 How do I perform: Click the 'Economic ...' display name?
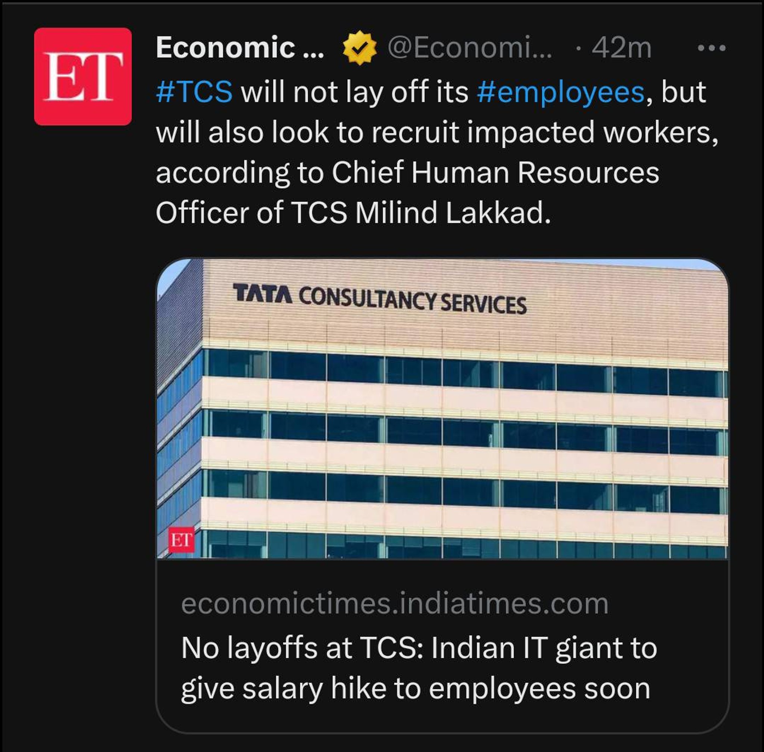tap(240, 48)
